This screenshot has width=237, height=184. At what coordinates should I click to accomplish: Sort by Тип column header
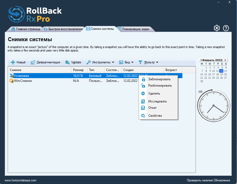coord(96,70)
